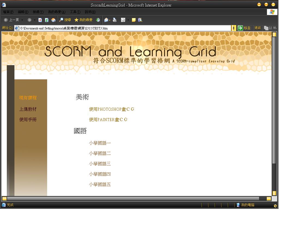Image resolution: width=291 pixels, height=235 pixels.
Task: Click the Stop loading icon
Action: (x=40, y=20)
